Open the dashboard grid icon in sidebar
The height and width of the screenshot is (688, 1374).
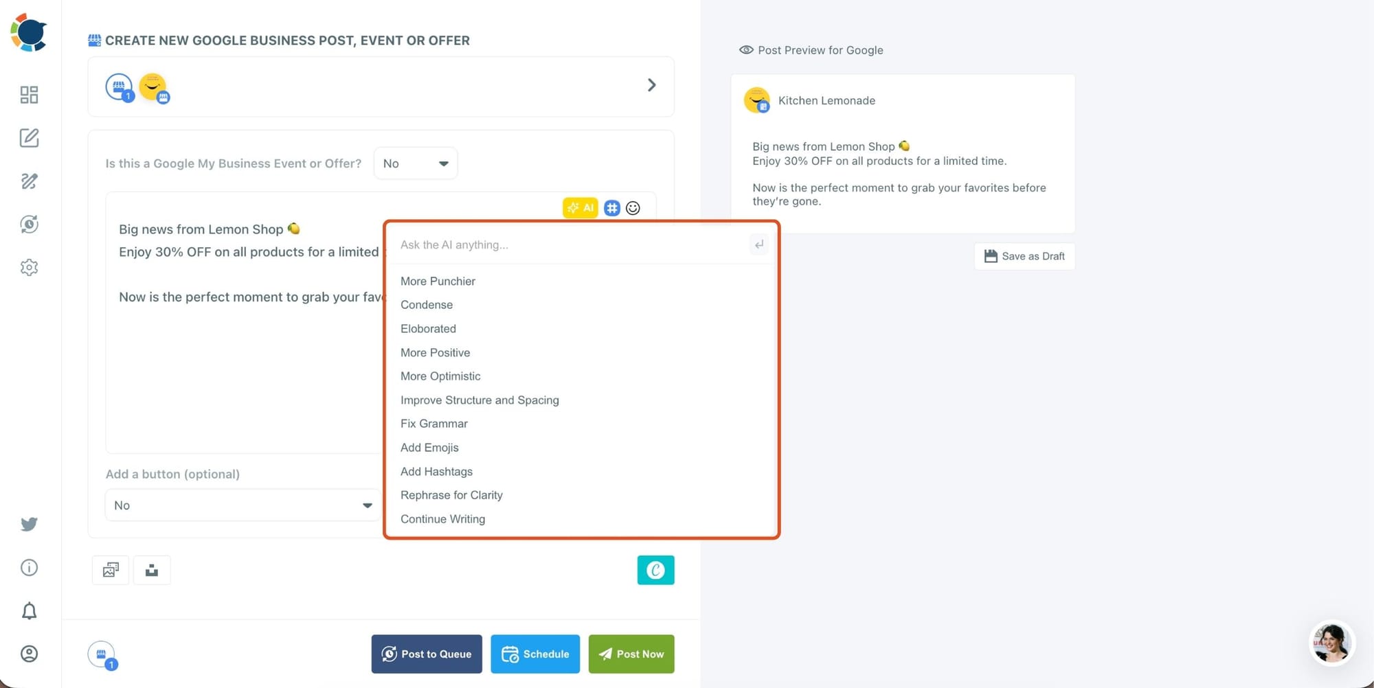tap(29, 95)
